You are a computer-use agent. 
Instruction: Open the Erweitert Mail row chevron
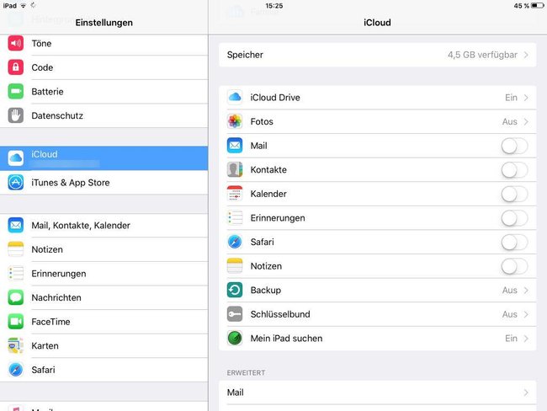click(x=526, y=392)
